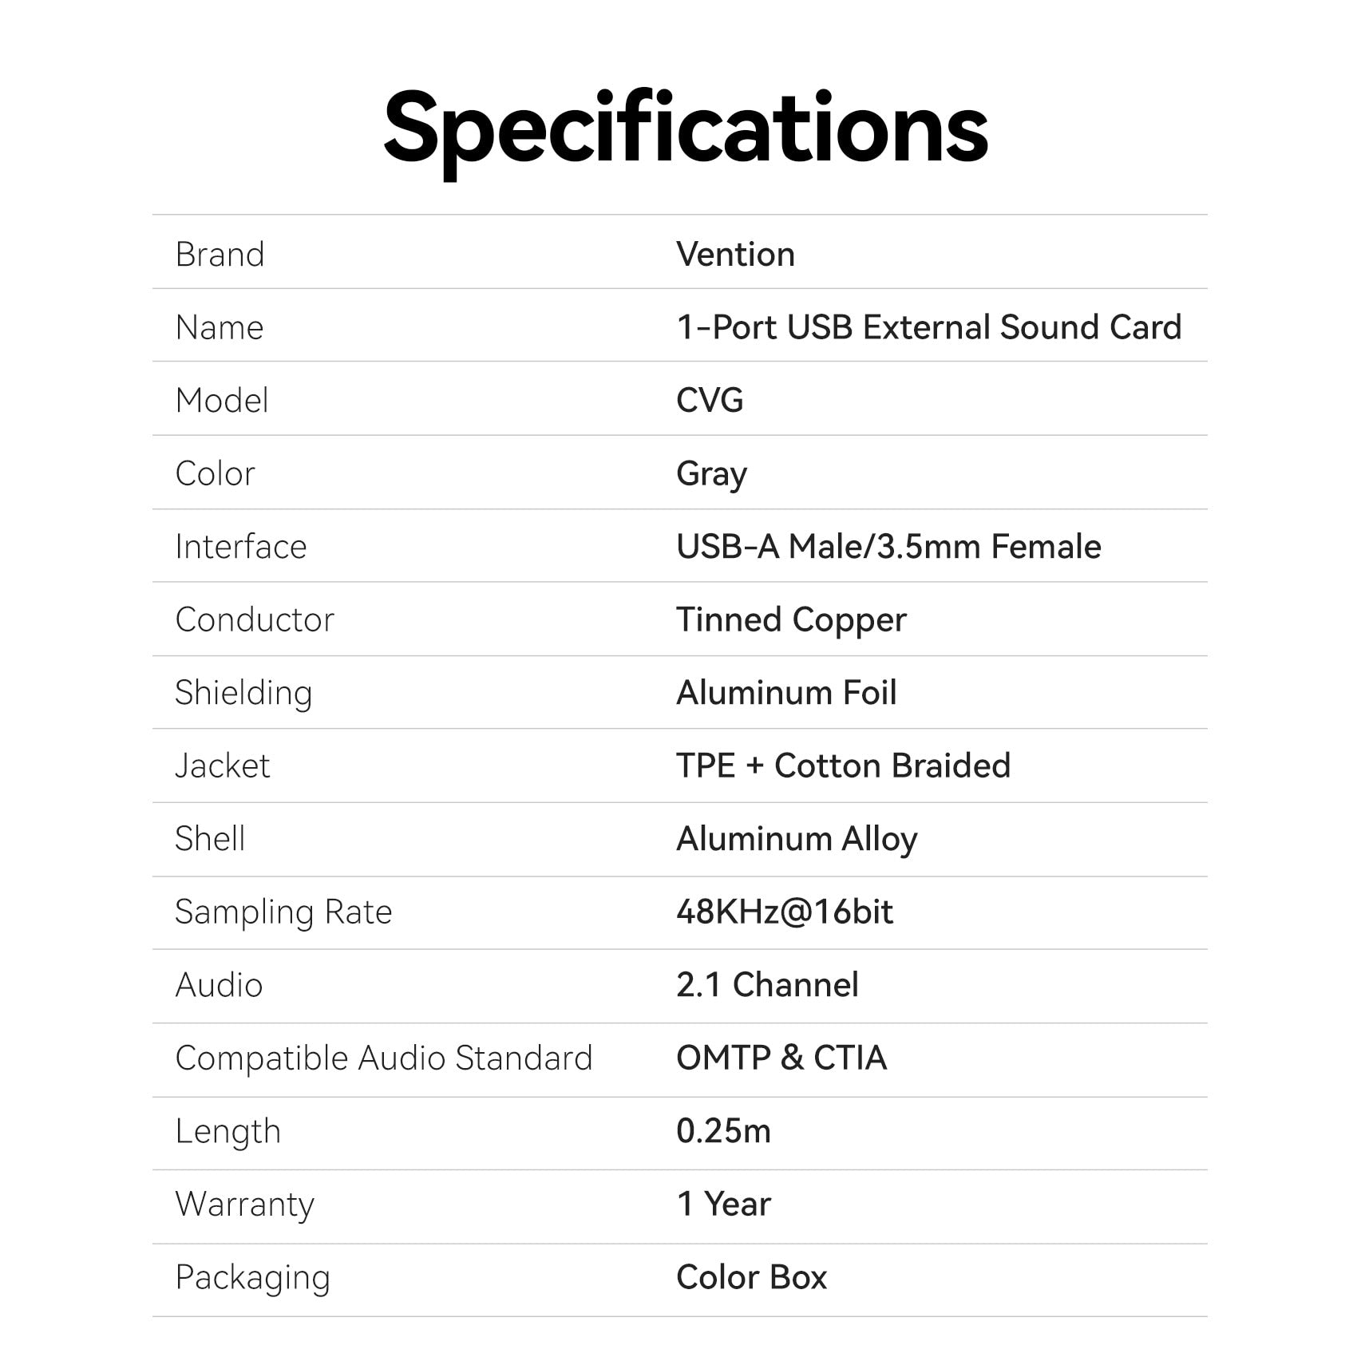The height and width of the screenshot is (1357, 1357).
Task: Select the Brand value Vention
Action: point(735,255)
